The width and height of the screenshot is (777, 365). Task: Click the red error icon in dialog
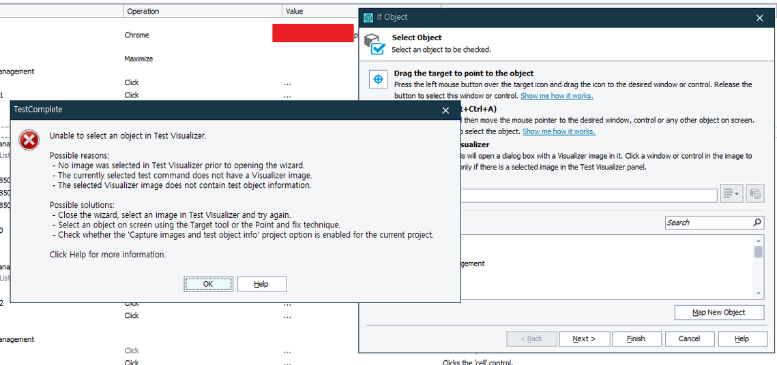point(29,141)
